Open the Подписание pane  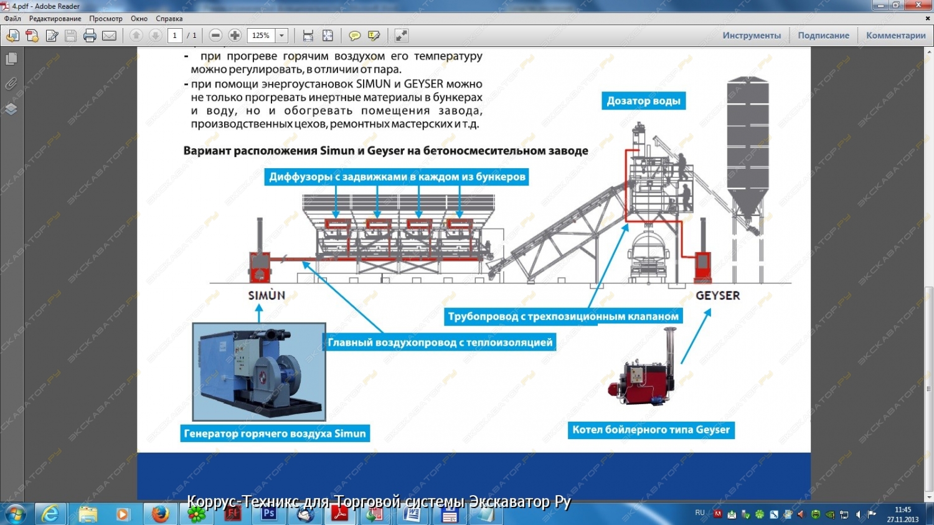(x=823, y=35)
